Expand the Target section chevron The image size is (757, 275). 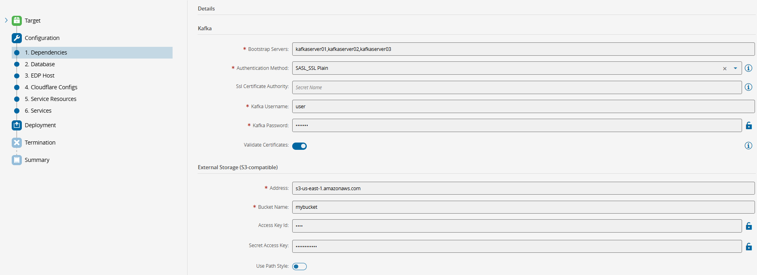(x=6, y=20)
